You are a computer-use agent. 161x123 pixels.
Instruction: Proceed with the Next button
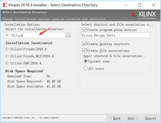pyautogui.click(x=133, y=118)
